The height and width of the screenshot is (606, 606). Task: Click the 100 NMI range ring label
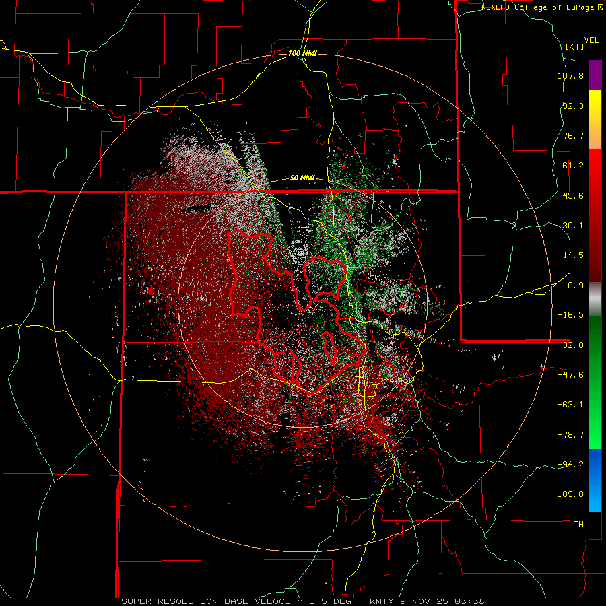coord(302,53)
